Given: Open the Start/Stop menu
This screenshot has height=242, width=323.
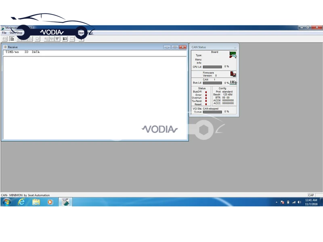Looking at the screenshot, I should (16, 33).
